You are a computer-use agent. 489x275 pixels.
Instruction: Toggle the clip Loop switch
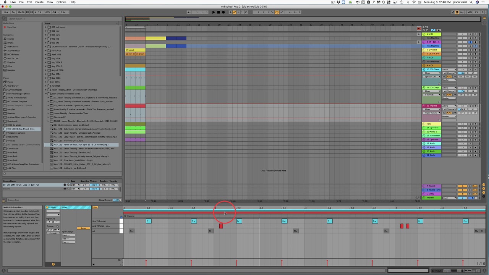click(x=84, y=228)
